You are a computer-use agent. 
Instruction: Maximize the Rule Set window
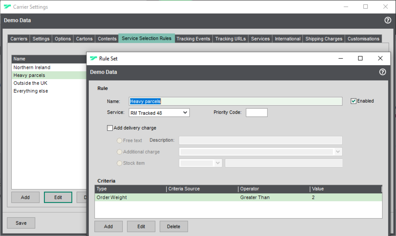click(360, 58)
